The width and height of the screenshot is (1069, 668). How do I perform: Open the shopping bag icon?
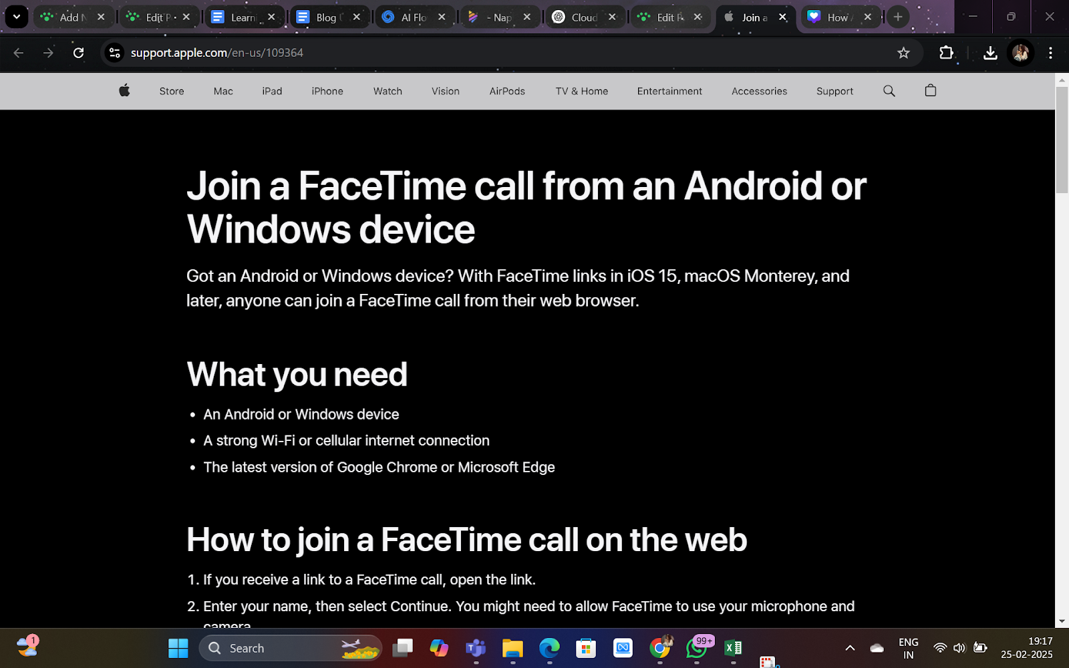[x=930, y=91]
